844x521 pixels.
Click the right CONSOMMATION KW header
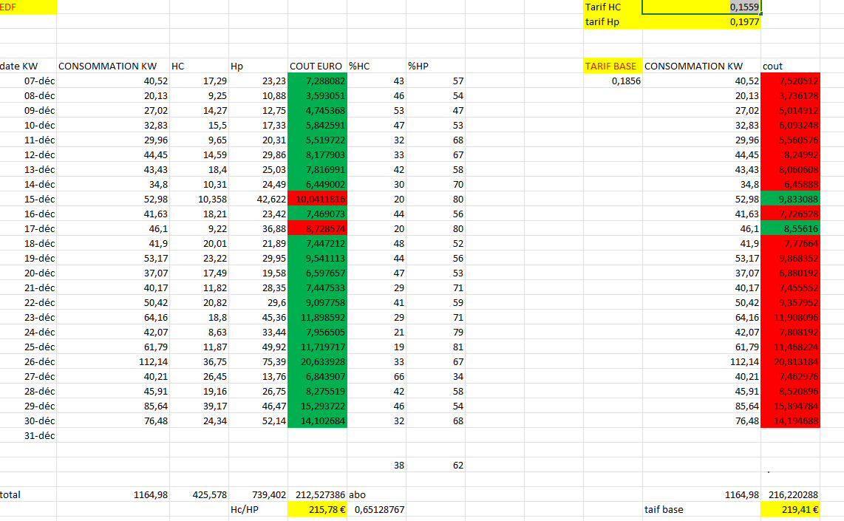[701, 67]
